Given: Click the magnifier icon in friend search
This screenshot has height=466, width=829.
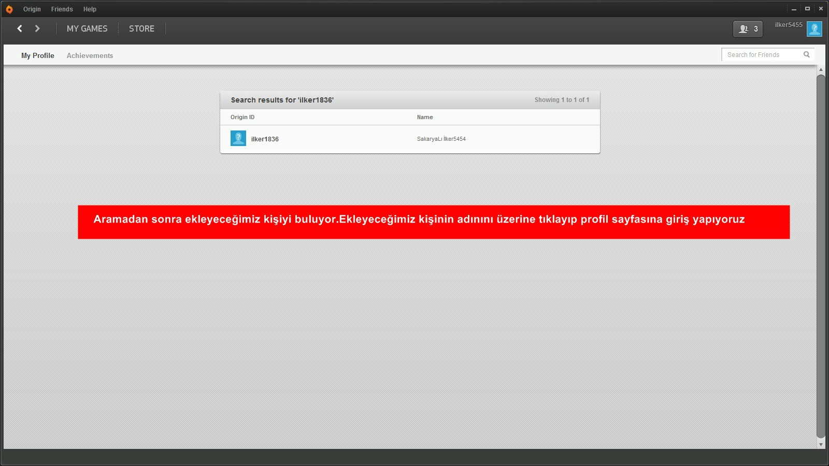Looking at the screenshot, I should tap(806, 54).
